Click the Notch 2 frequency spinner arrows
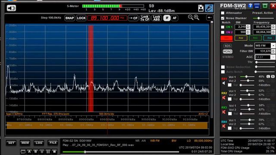This screenshot has width=276, height=155. point(273,32)
